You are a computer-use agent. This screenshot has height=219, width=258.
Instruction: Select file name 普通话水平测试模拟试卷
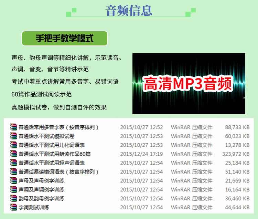(46, 136)
